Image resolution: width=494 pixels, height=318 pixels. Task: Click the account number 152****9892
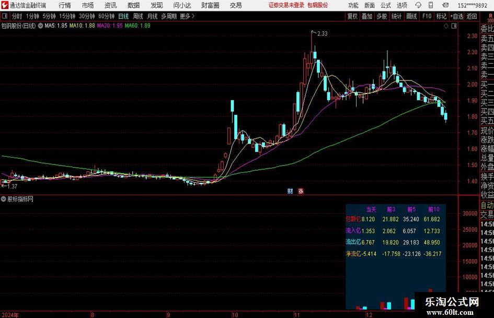[473, 5]
